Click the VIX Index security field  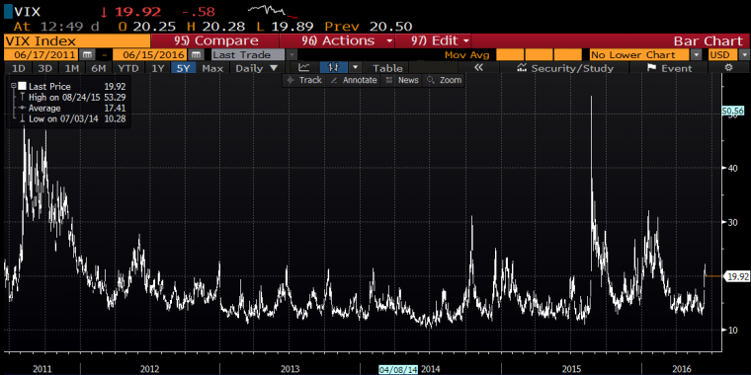77,40
